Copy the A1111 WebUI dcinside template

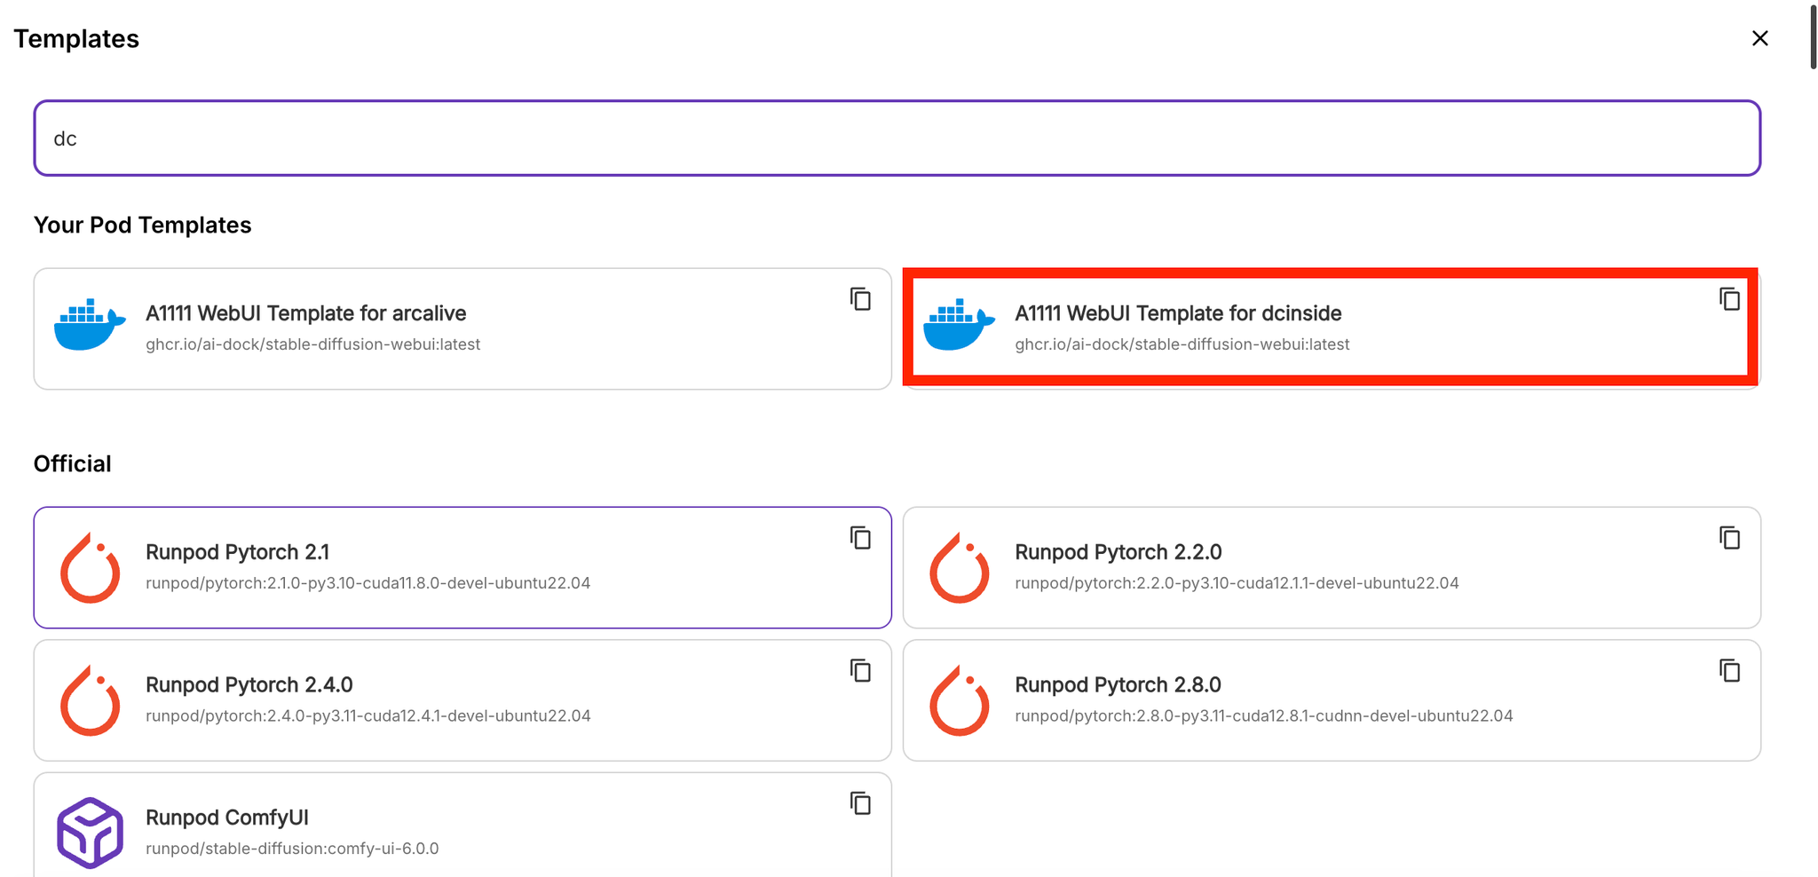1729,299
